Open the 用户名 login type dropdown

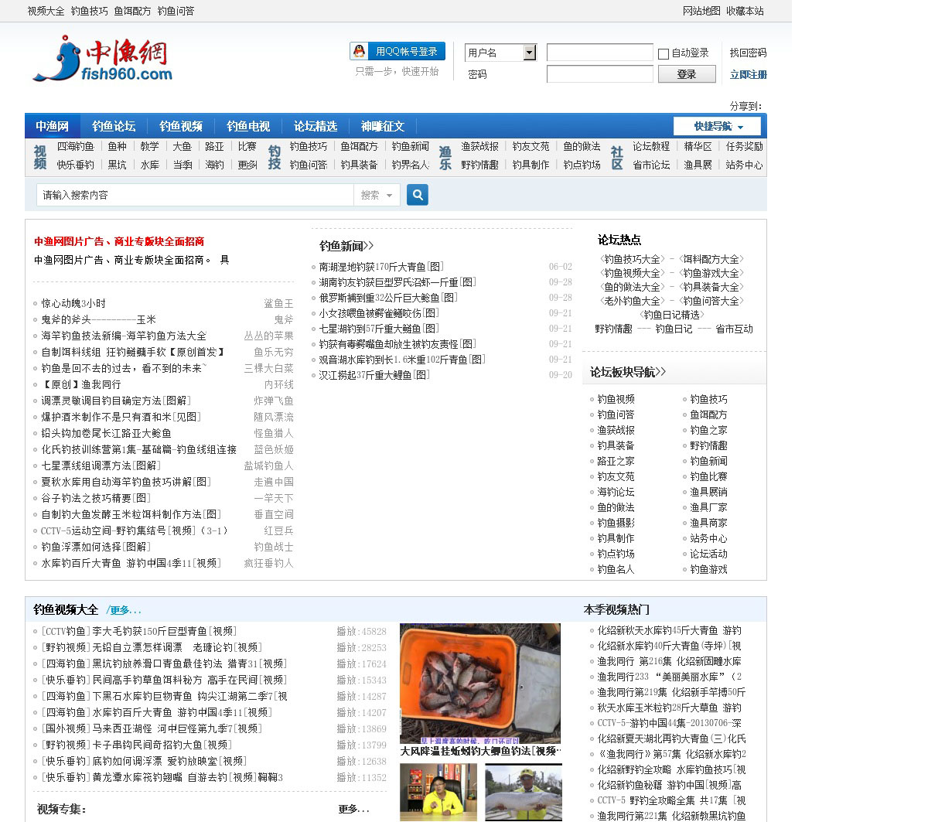click(x=530, y=53)
